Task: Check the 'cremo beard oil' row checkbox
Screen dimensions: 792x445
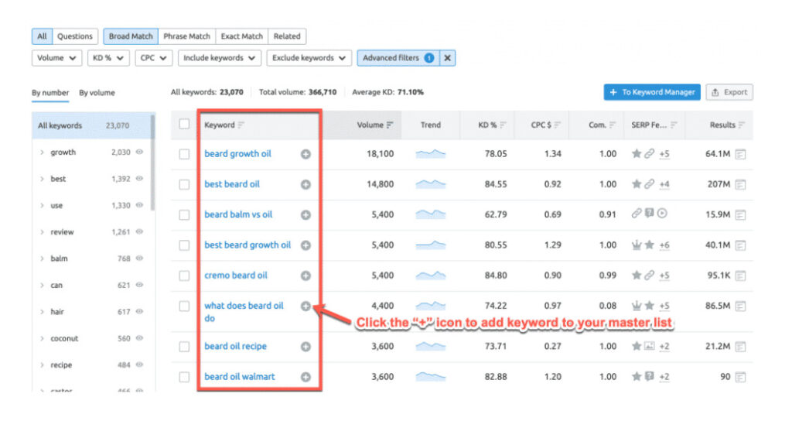Action: (x=184, y=276)
